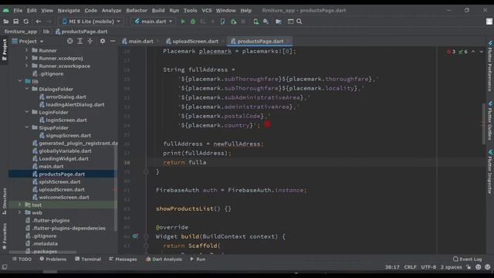
Task: Open the File menu
Action: pos(18,10)
